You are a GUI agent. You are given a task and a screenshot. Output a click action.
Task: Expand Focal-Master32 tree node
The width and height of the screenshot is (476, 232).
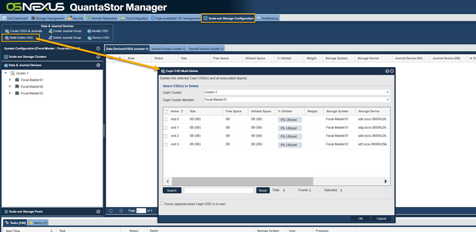10,87
